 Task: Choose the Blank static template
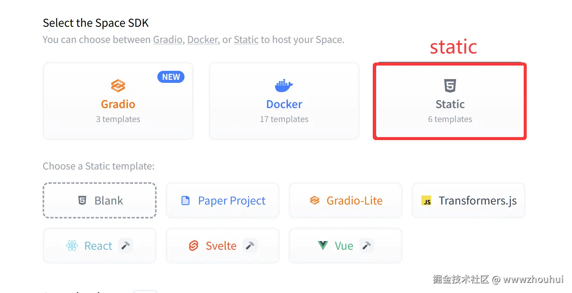pyautogui.click(x=100, y=200)
